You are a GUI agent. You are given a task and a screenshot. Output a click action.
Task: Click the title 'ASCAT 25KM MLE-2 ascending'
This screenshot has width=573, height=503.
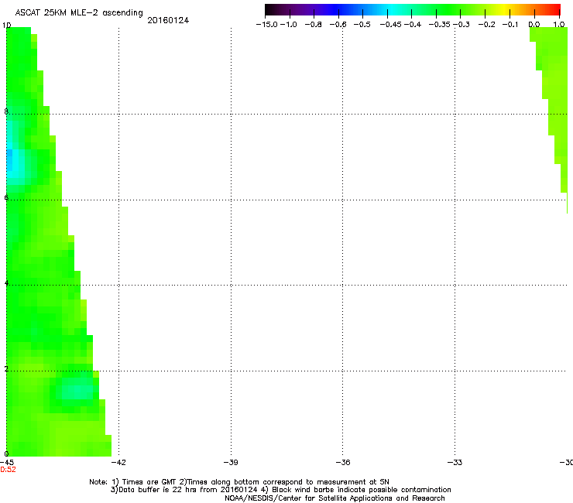(79, 13)
